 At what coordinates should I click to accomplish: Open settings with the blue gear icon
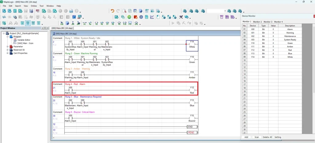(141, 17)
